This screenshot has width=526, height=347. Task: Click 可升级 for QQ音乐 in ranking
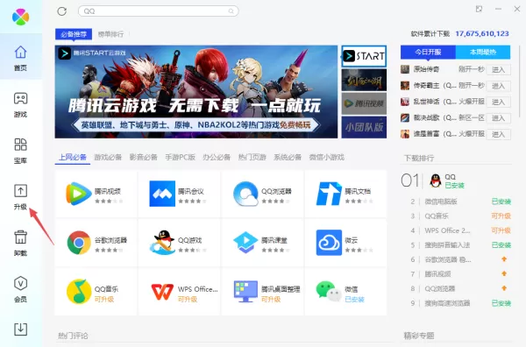[501, 216]
